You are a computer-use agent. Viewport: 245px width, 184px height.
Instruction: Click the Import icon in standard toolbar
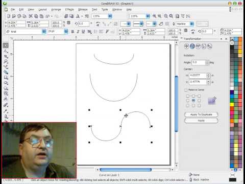pyautogui.click(x=66, y=16)
